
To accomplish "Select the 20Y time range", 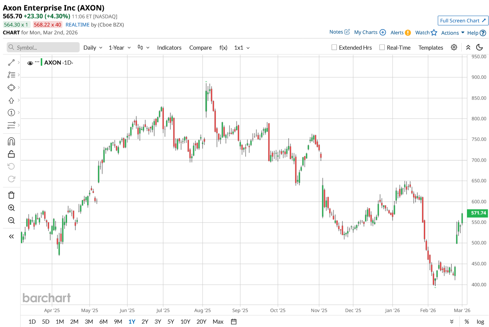I will (202, 321).
